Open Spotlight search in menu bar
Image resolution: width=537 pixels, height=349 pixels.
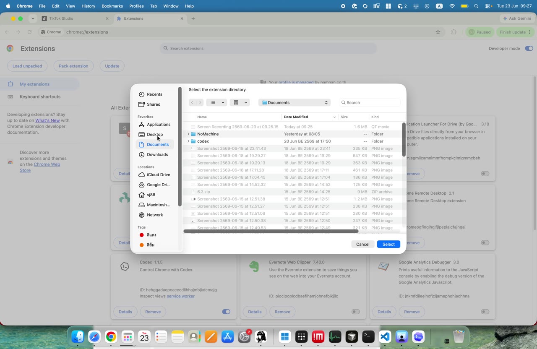[476, 6]
